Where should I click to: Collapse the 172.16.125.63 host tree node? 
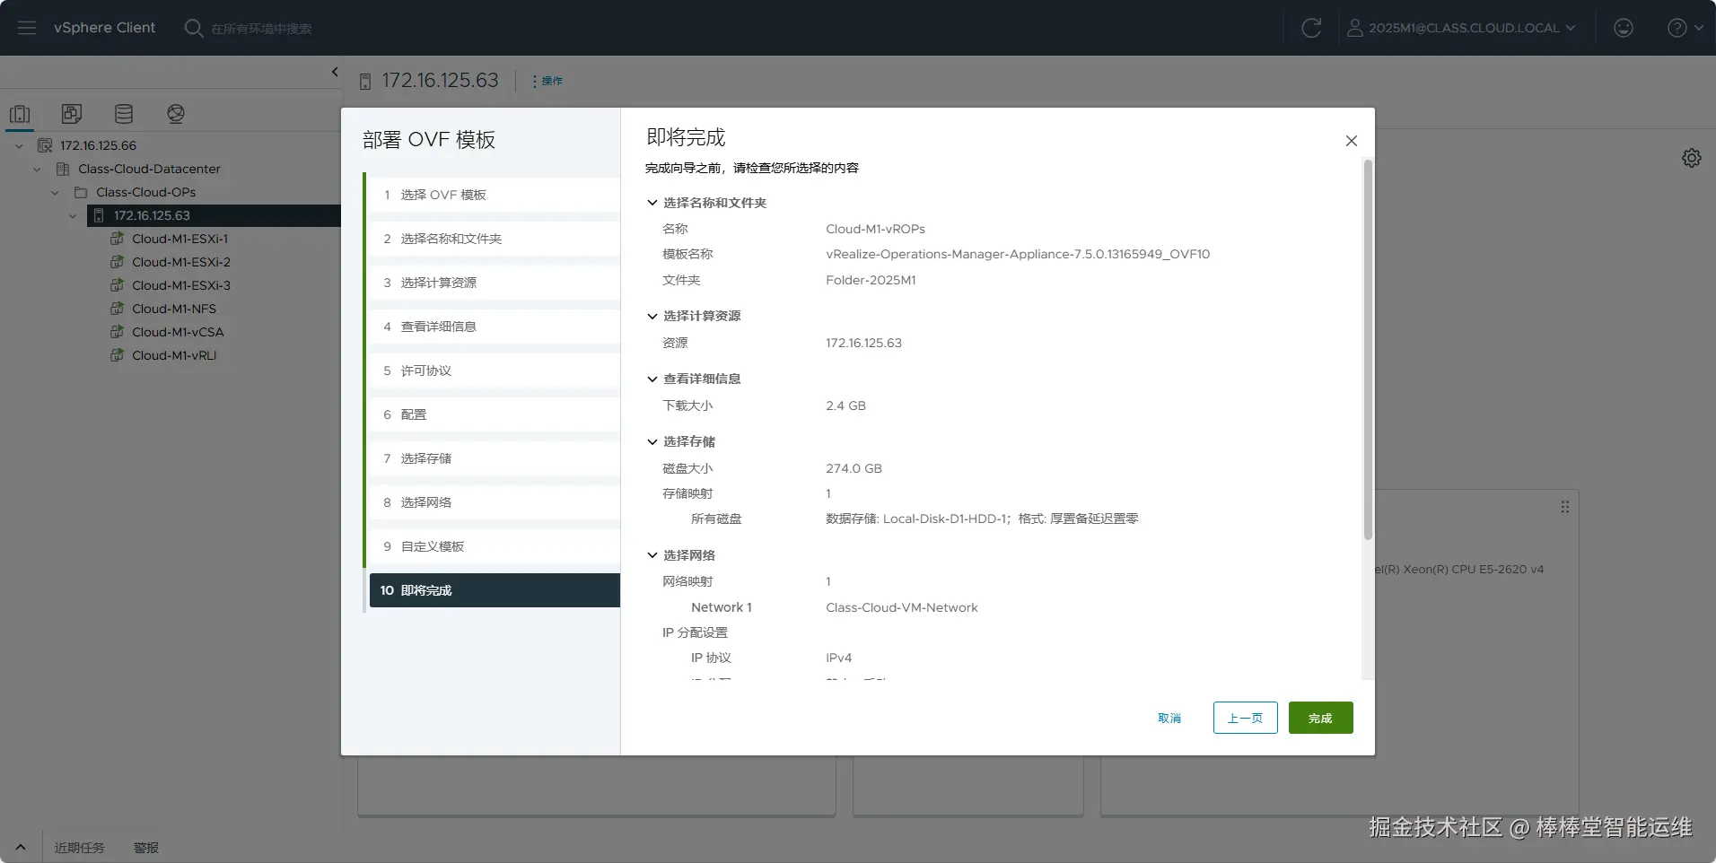point(73,215)
